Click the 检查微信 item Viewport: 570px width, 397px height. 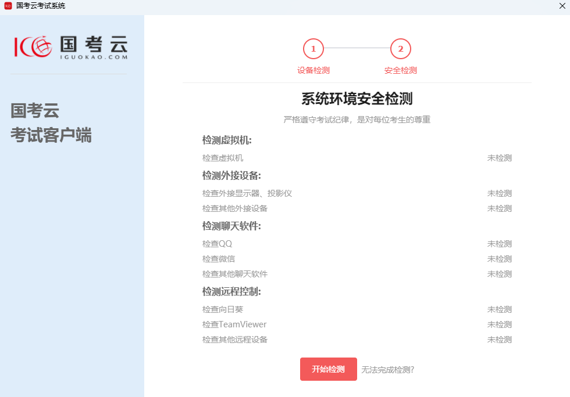point(219,259)
